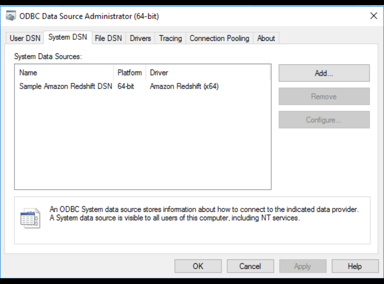Image resolution: width=384 pixels, height=284 pixels.
Task: Select the System DSN tab
Action: point(68,37)
